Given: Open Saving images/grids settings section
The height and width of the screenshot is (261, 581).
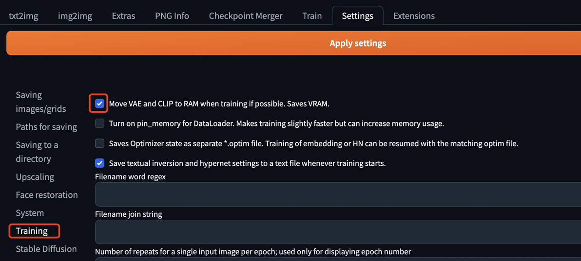Looking at the screenshot, I should click(x=40, y=102).
